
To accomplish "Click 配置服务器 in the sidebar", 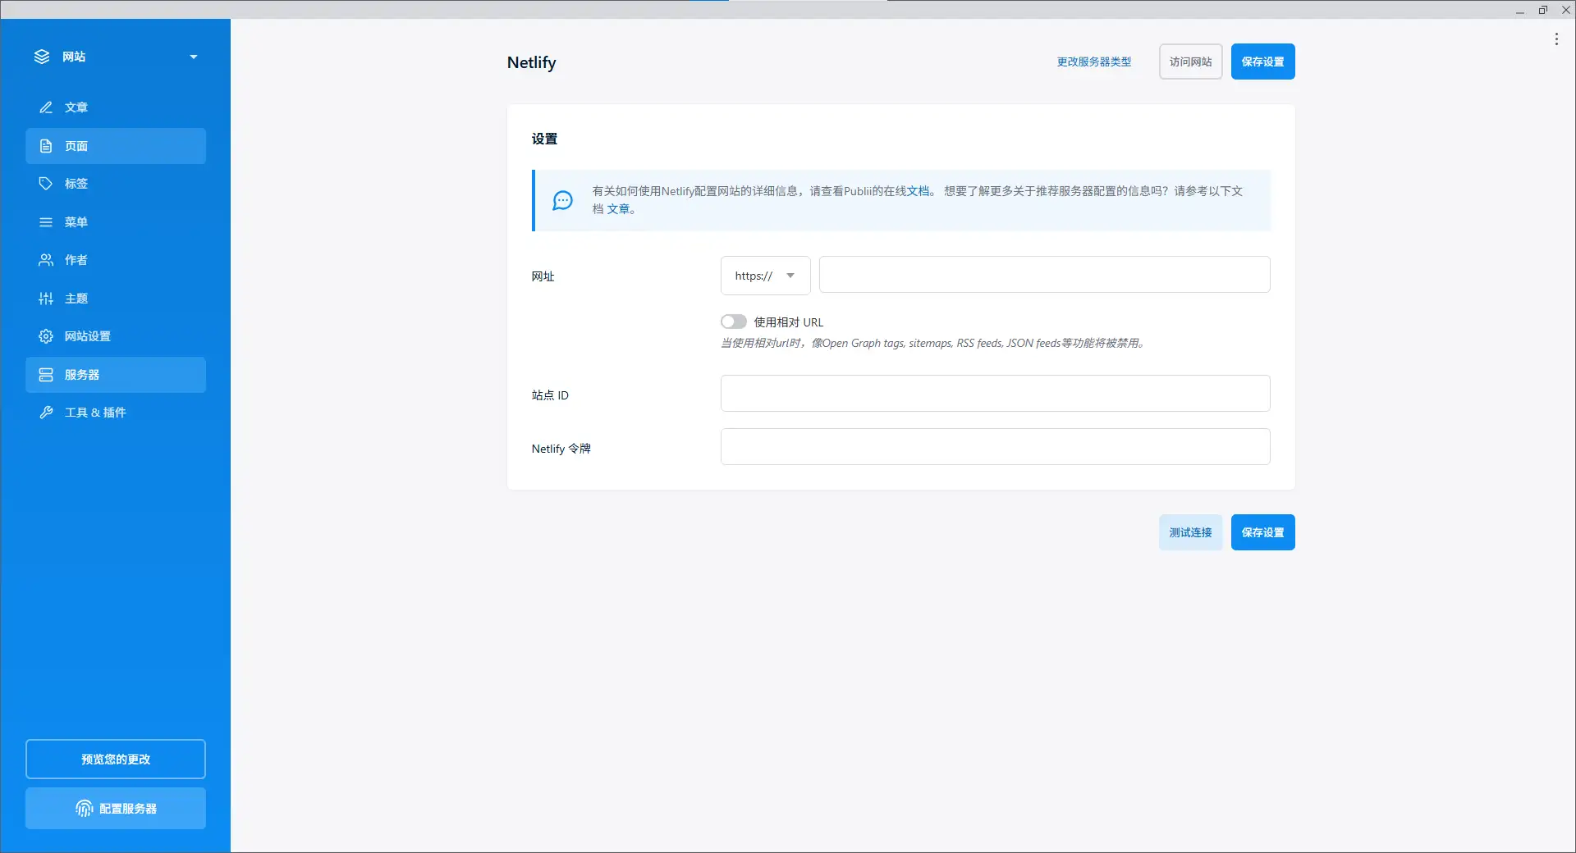I will coord(115,809).
